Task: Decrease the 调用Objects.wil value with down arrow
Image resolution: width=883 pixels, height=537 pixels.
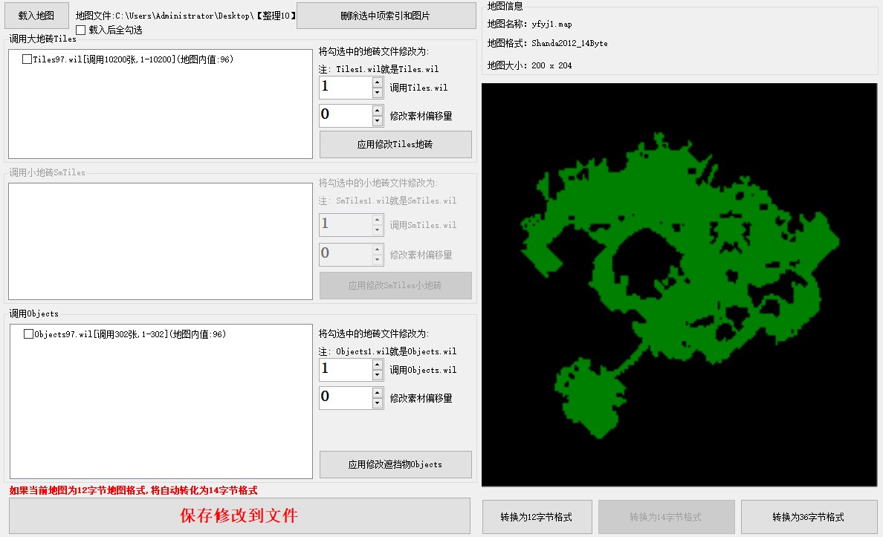Action: pos(378,375)
